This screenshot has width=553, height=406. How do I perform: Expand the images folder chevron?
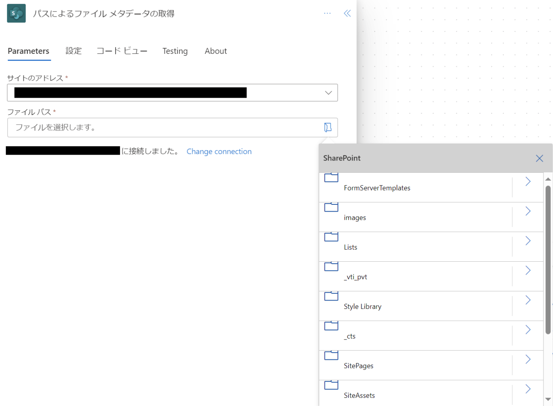click(528, 211)
